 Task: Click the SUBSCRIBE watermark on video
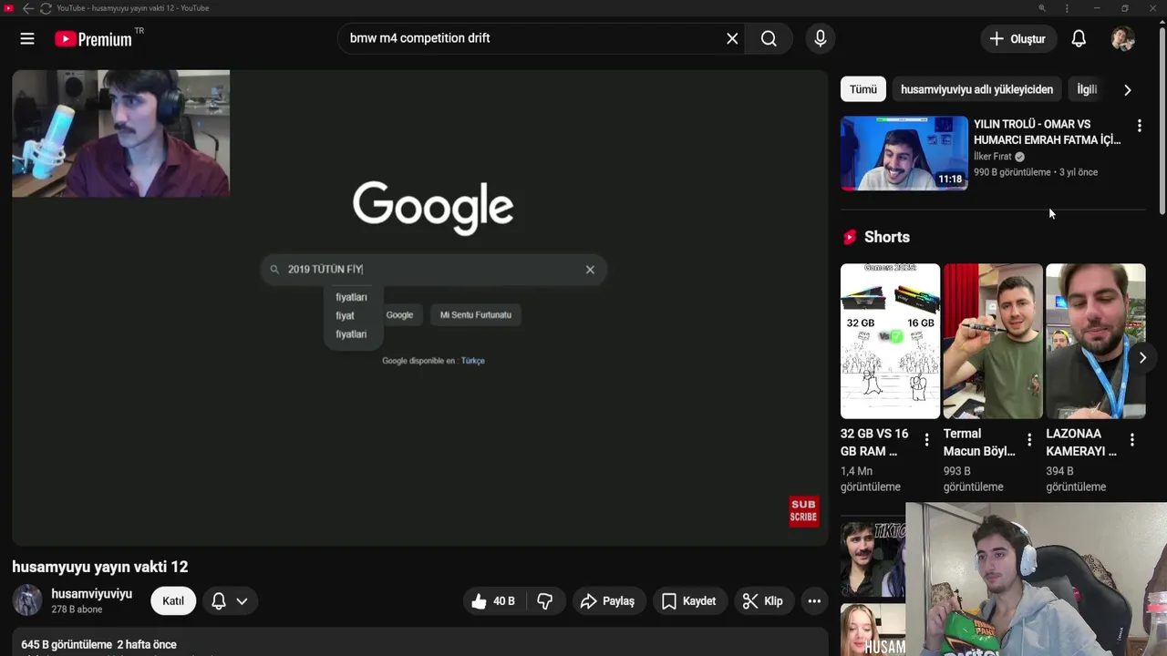pos(803,511)
